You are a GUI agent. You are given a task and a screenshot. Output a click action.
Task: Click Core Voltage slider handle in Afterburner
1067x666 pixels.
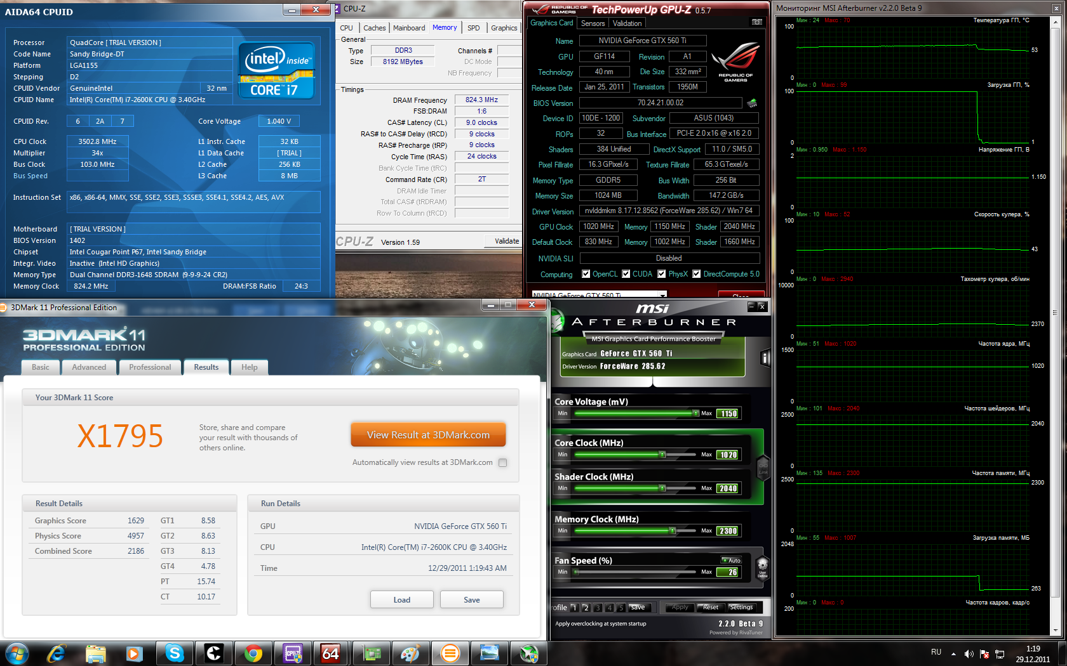coord(696,414)
